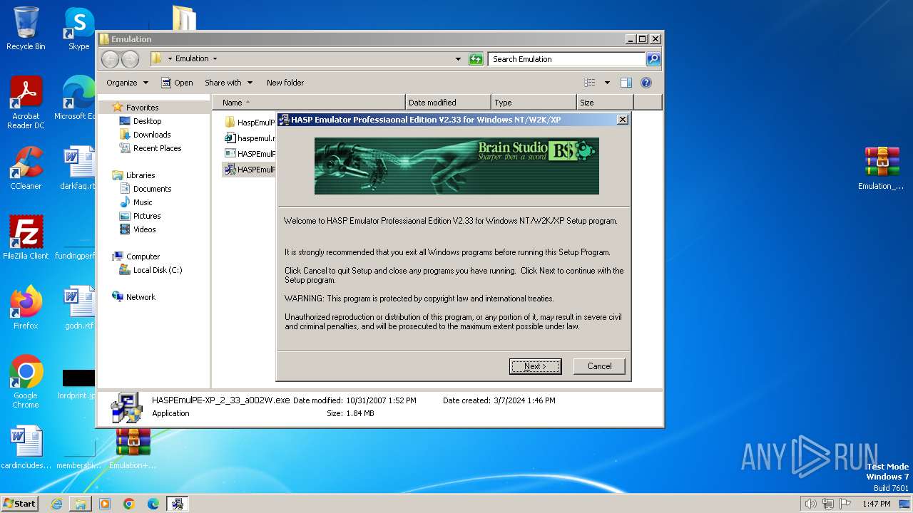Select the CCleaner desktop shortcut
913x513 pixels.
pos(26,168)
